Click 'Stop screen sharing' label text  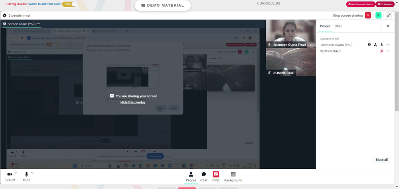(348, 16)
